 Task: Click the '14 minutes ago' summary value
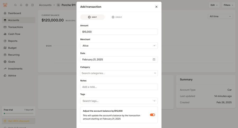[223, 96]
